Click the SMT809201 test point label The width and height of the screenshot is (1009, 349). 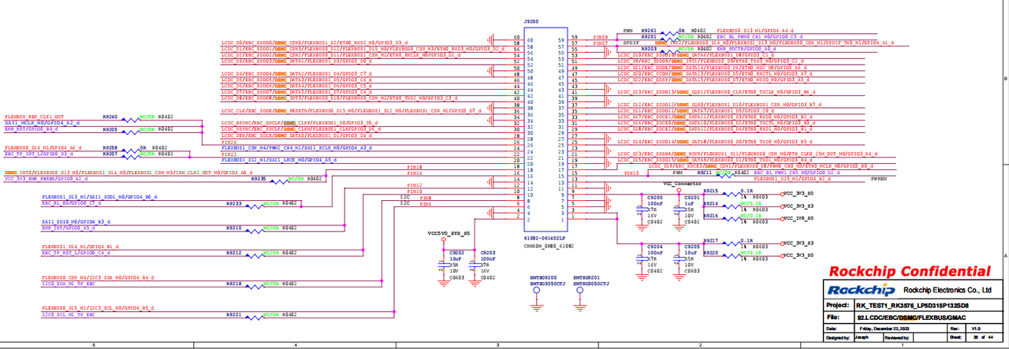pos(587,277)
